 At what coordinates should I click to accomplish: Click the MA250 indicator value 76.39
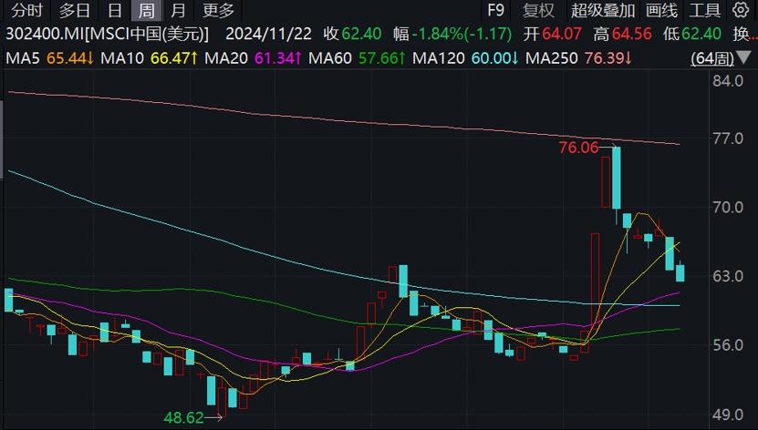(607, 58)
